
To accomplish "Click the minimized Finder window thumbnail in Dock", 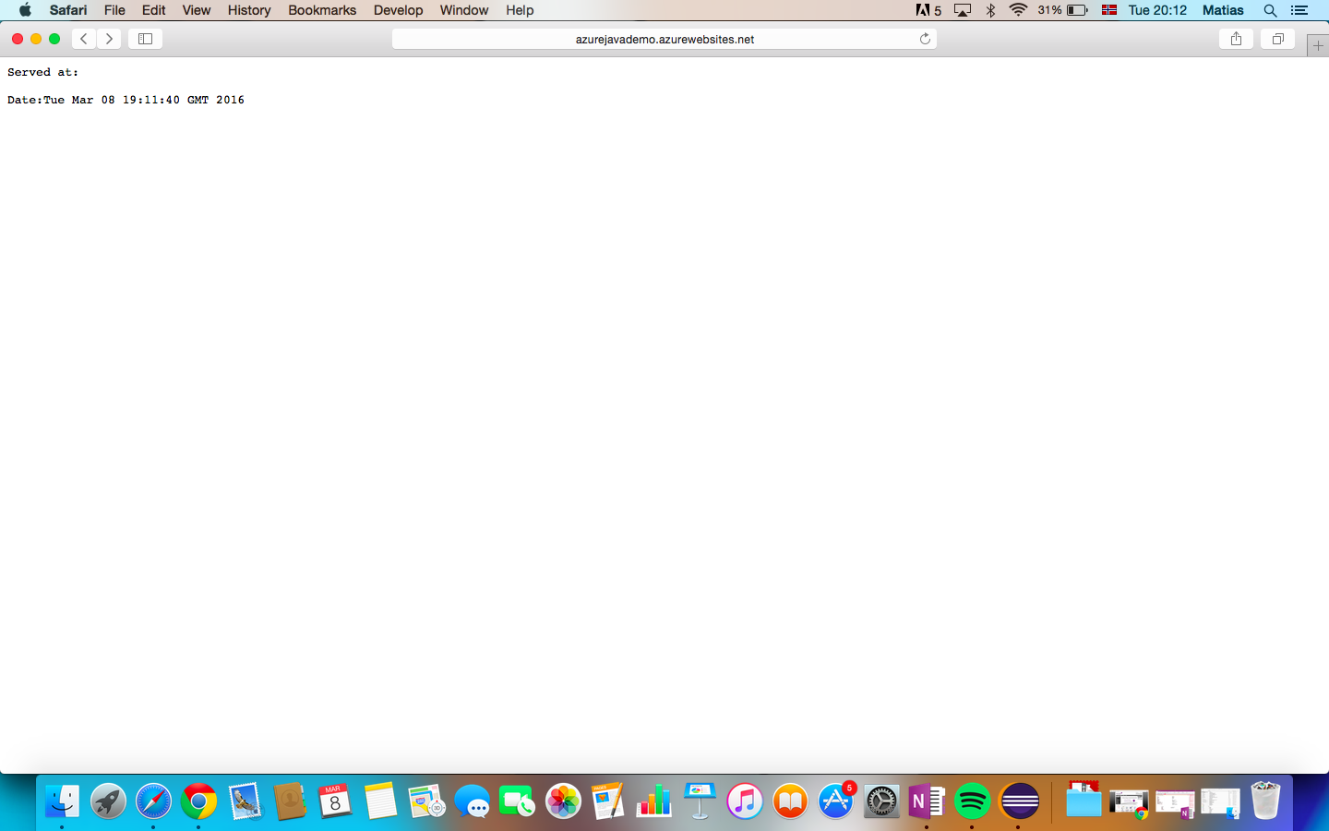I will pos(1220,802).
